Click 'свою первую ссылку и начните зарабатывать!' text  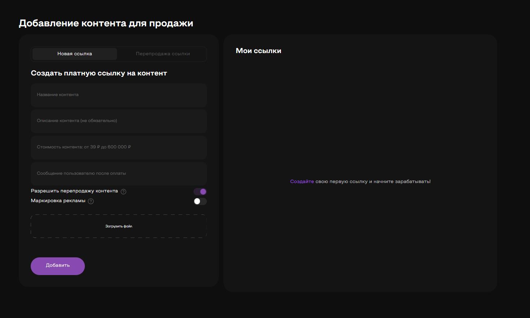373,182
